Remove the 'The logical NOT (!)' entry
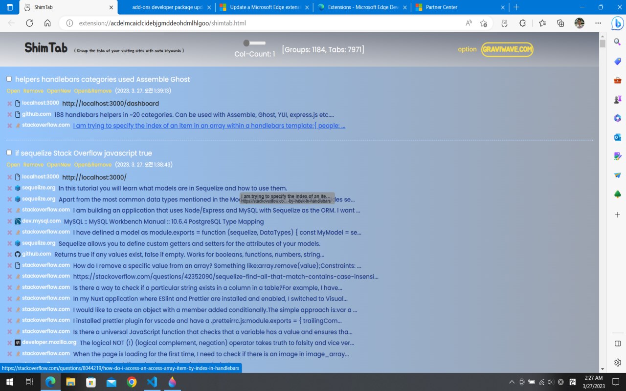 pos(9,343)
